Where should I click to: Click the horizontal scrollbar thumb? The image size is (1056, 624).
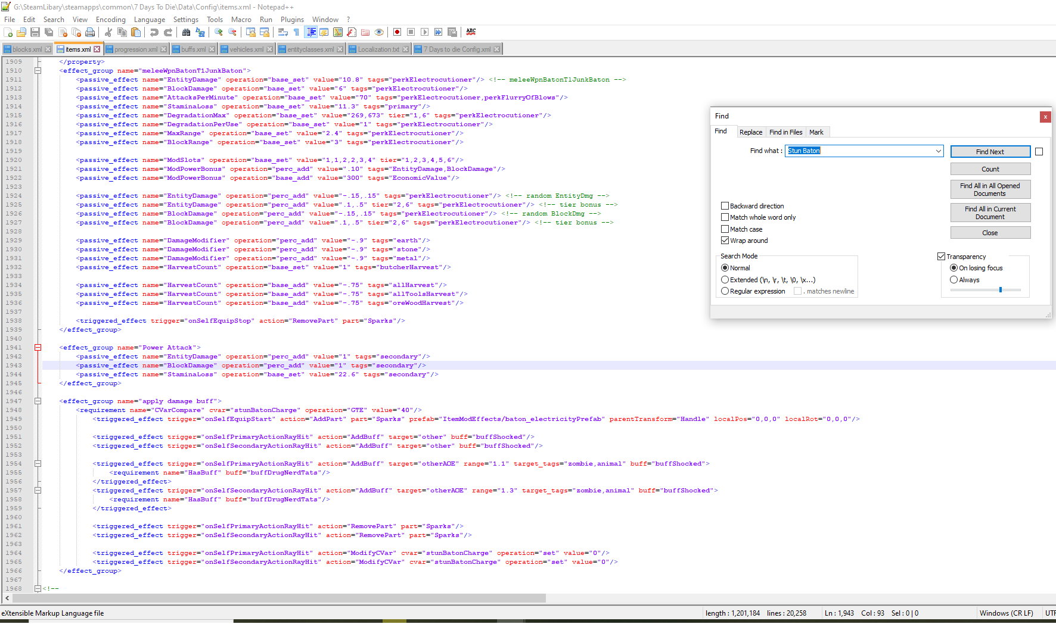tap(279, 598)
